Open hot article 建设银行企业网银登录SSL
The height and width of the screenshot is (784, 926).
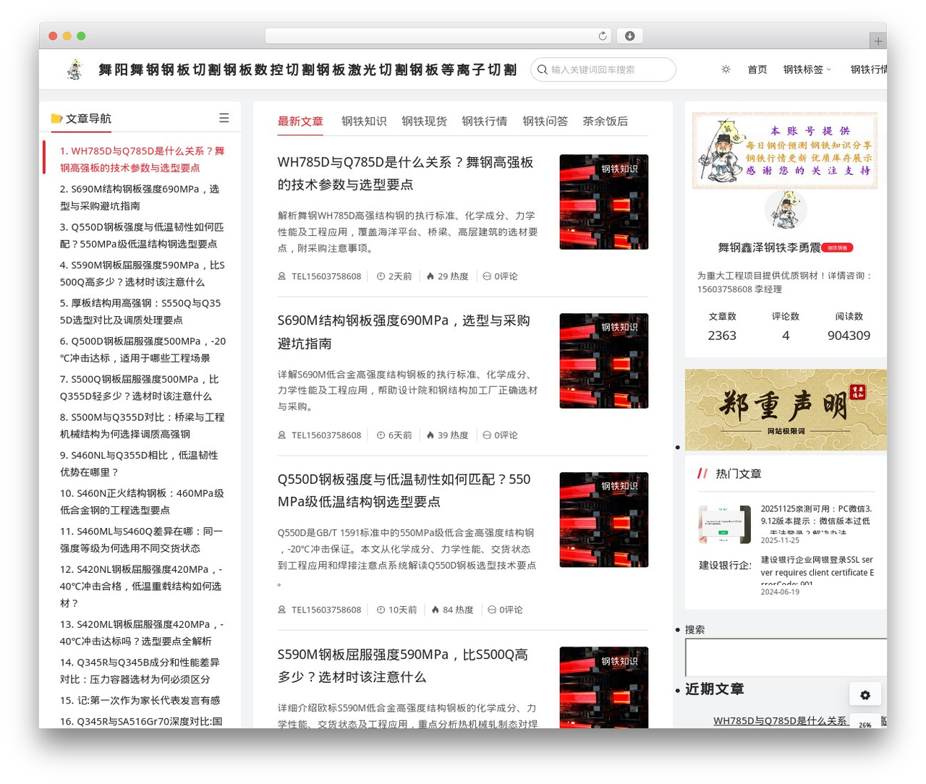coord(817,571)
